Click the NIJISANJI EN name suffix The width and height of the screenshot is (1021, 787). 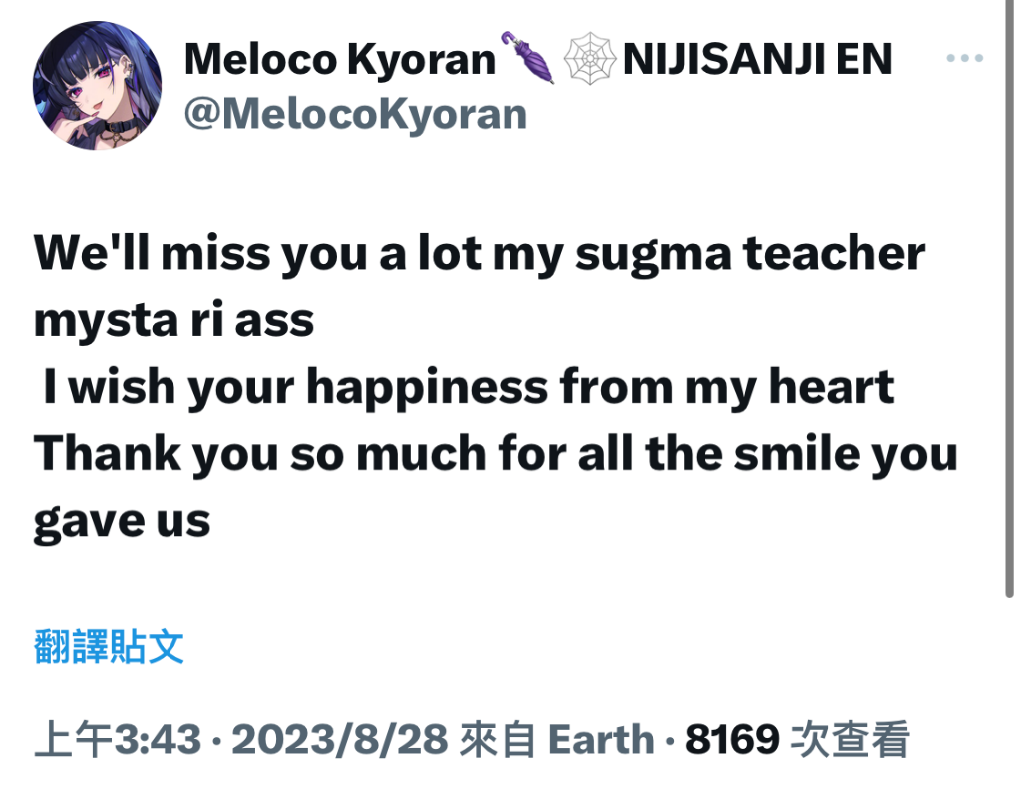click(x=758, y=59)
